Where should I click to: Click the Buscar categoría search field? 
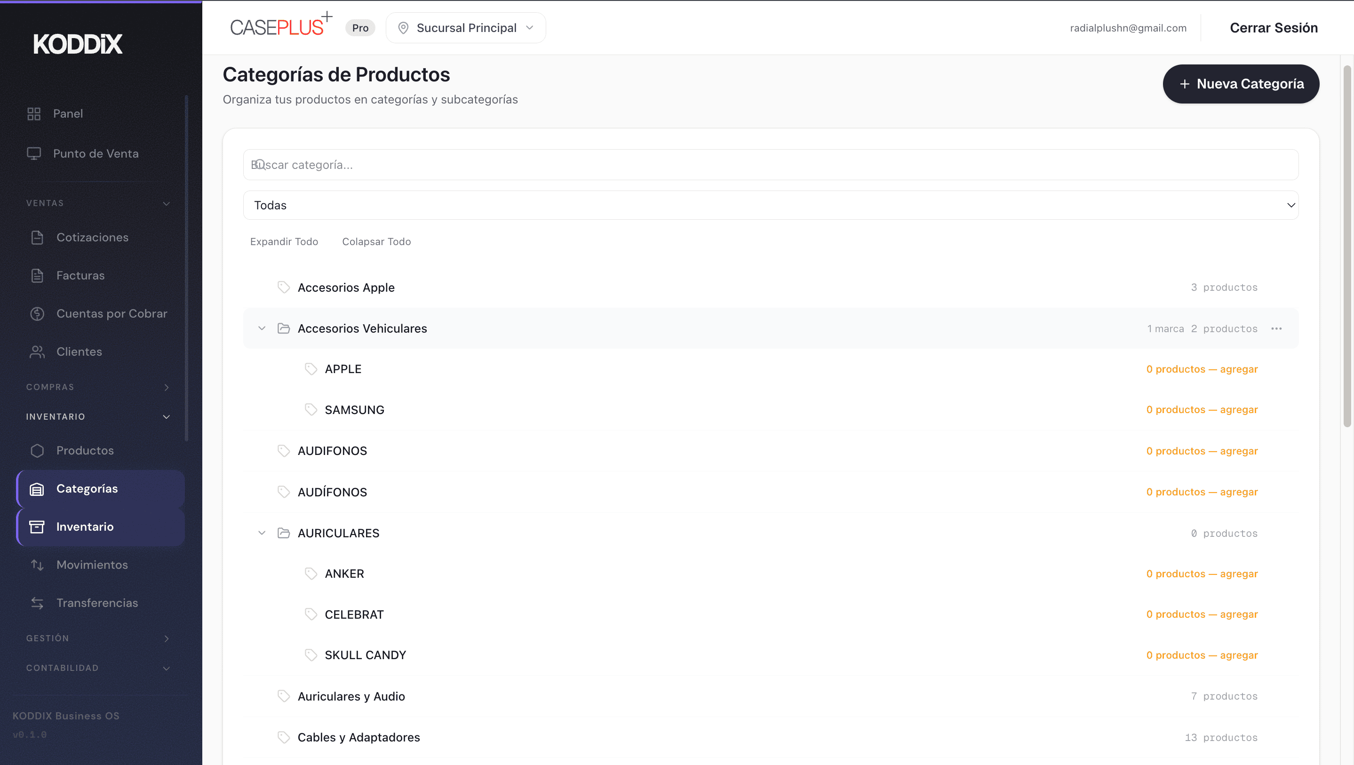click(x=771, y=165)
